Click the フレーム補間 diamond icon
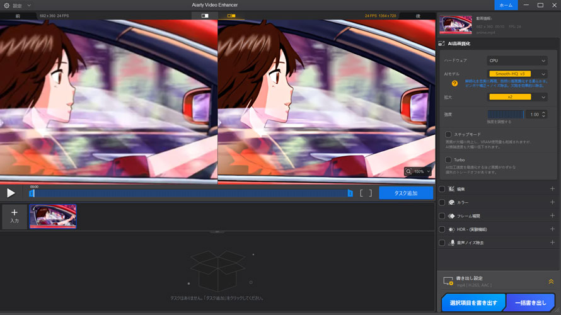Image resolution: width=561 pixels, height=315 pixels. [x=451, y=216]
